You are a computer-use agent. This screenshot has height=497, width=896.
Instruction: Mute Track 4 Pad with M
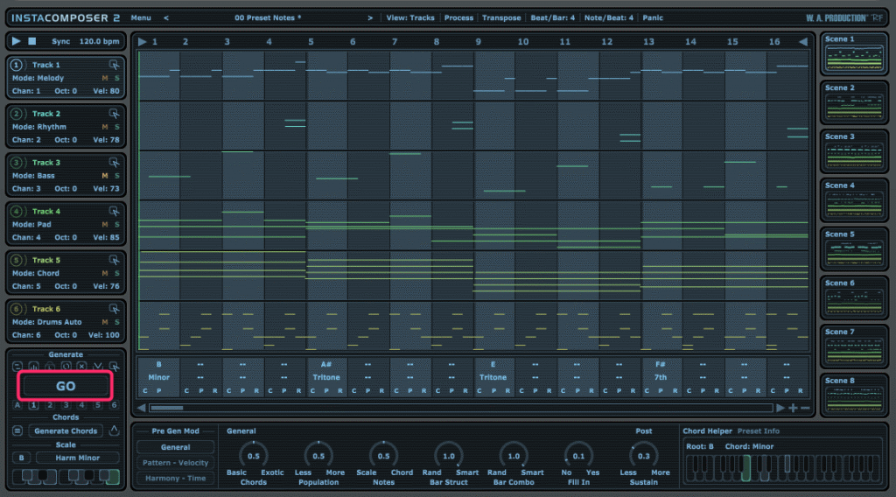pos(105,225)
